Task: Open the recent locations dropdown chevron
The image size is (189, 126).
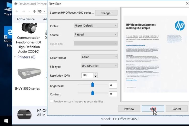Action: 29,11
